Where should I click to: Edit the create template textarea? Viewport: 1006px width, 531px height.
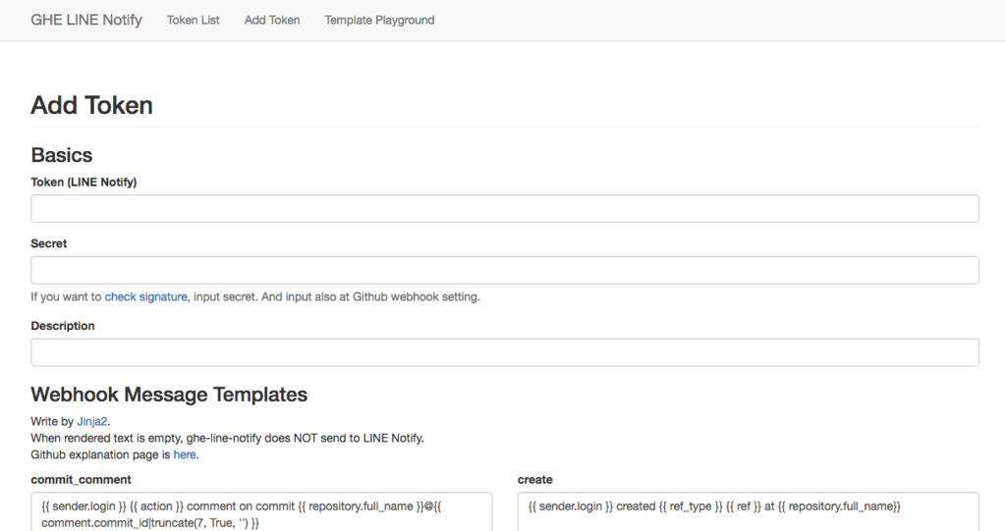point(748,511)
